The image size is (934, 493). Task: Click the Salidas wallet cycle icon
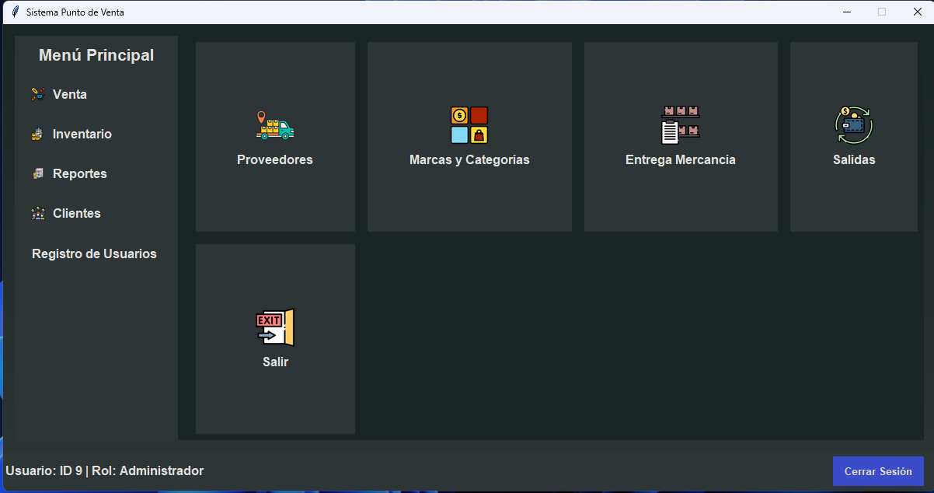854,125
